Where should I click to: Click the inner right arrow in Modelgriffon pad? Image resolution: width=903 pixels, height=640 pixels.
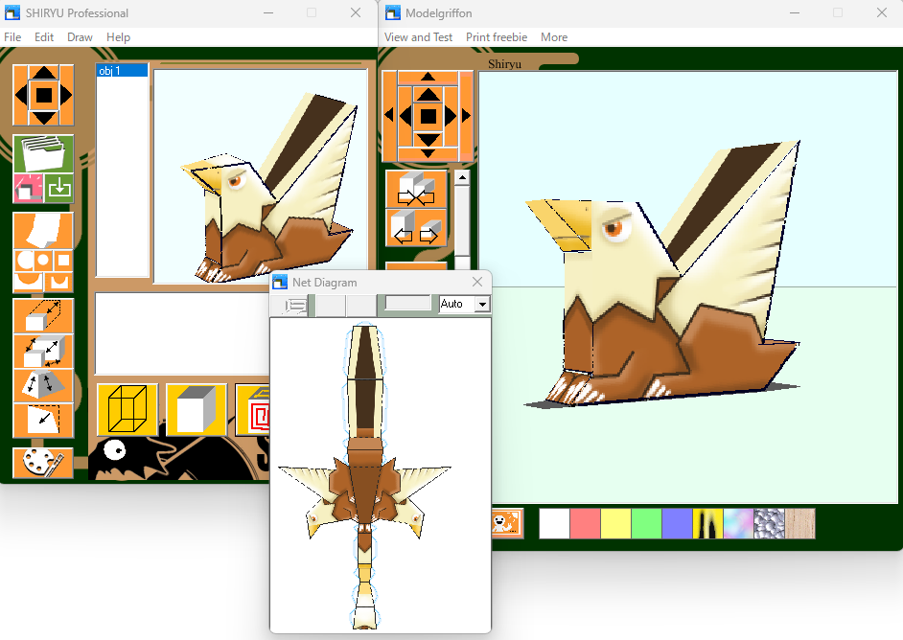pyautogui.click(x=451, y=116)
